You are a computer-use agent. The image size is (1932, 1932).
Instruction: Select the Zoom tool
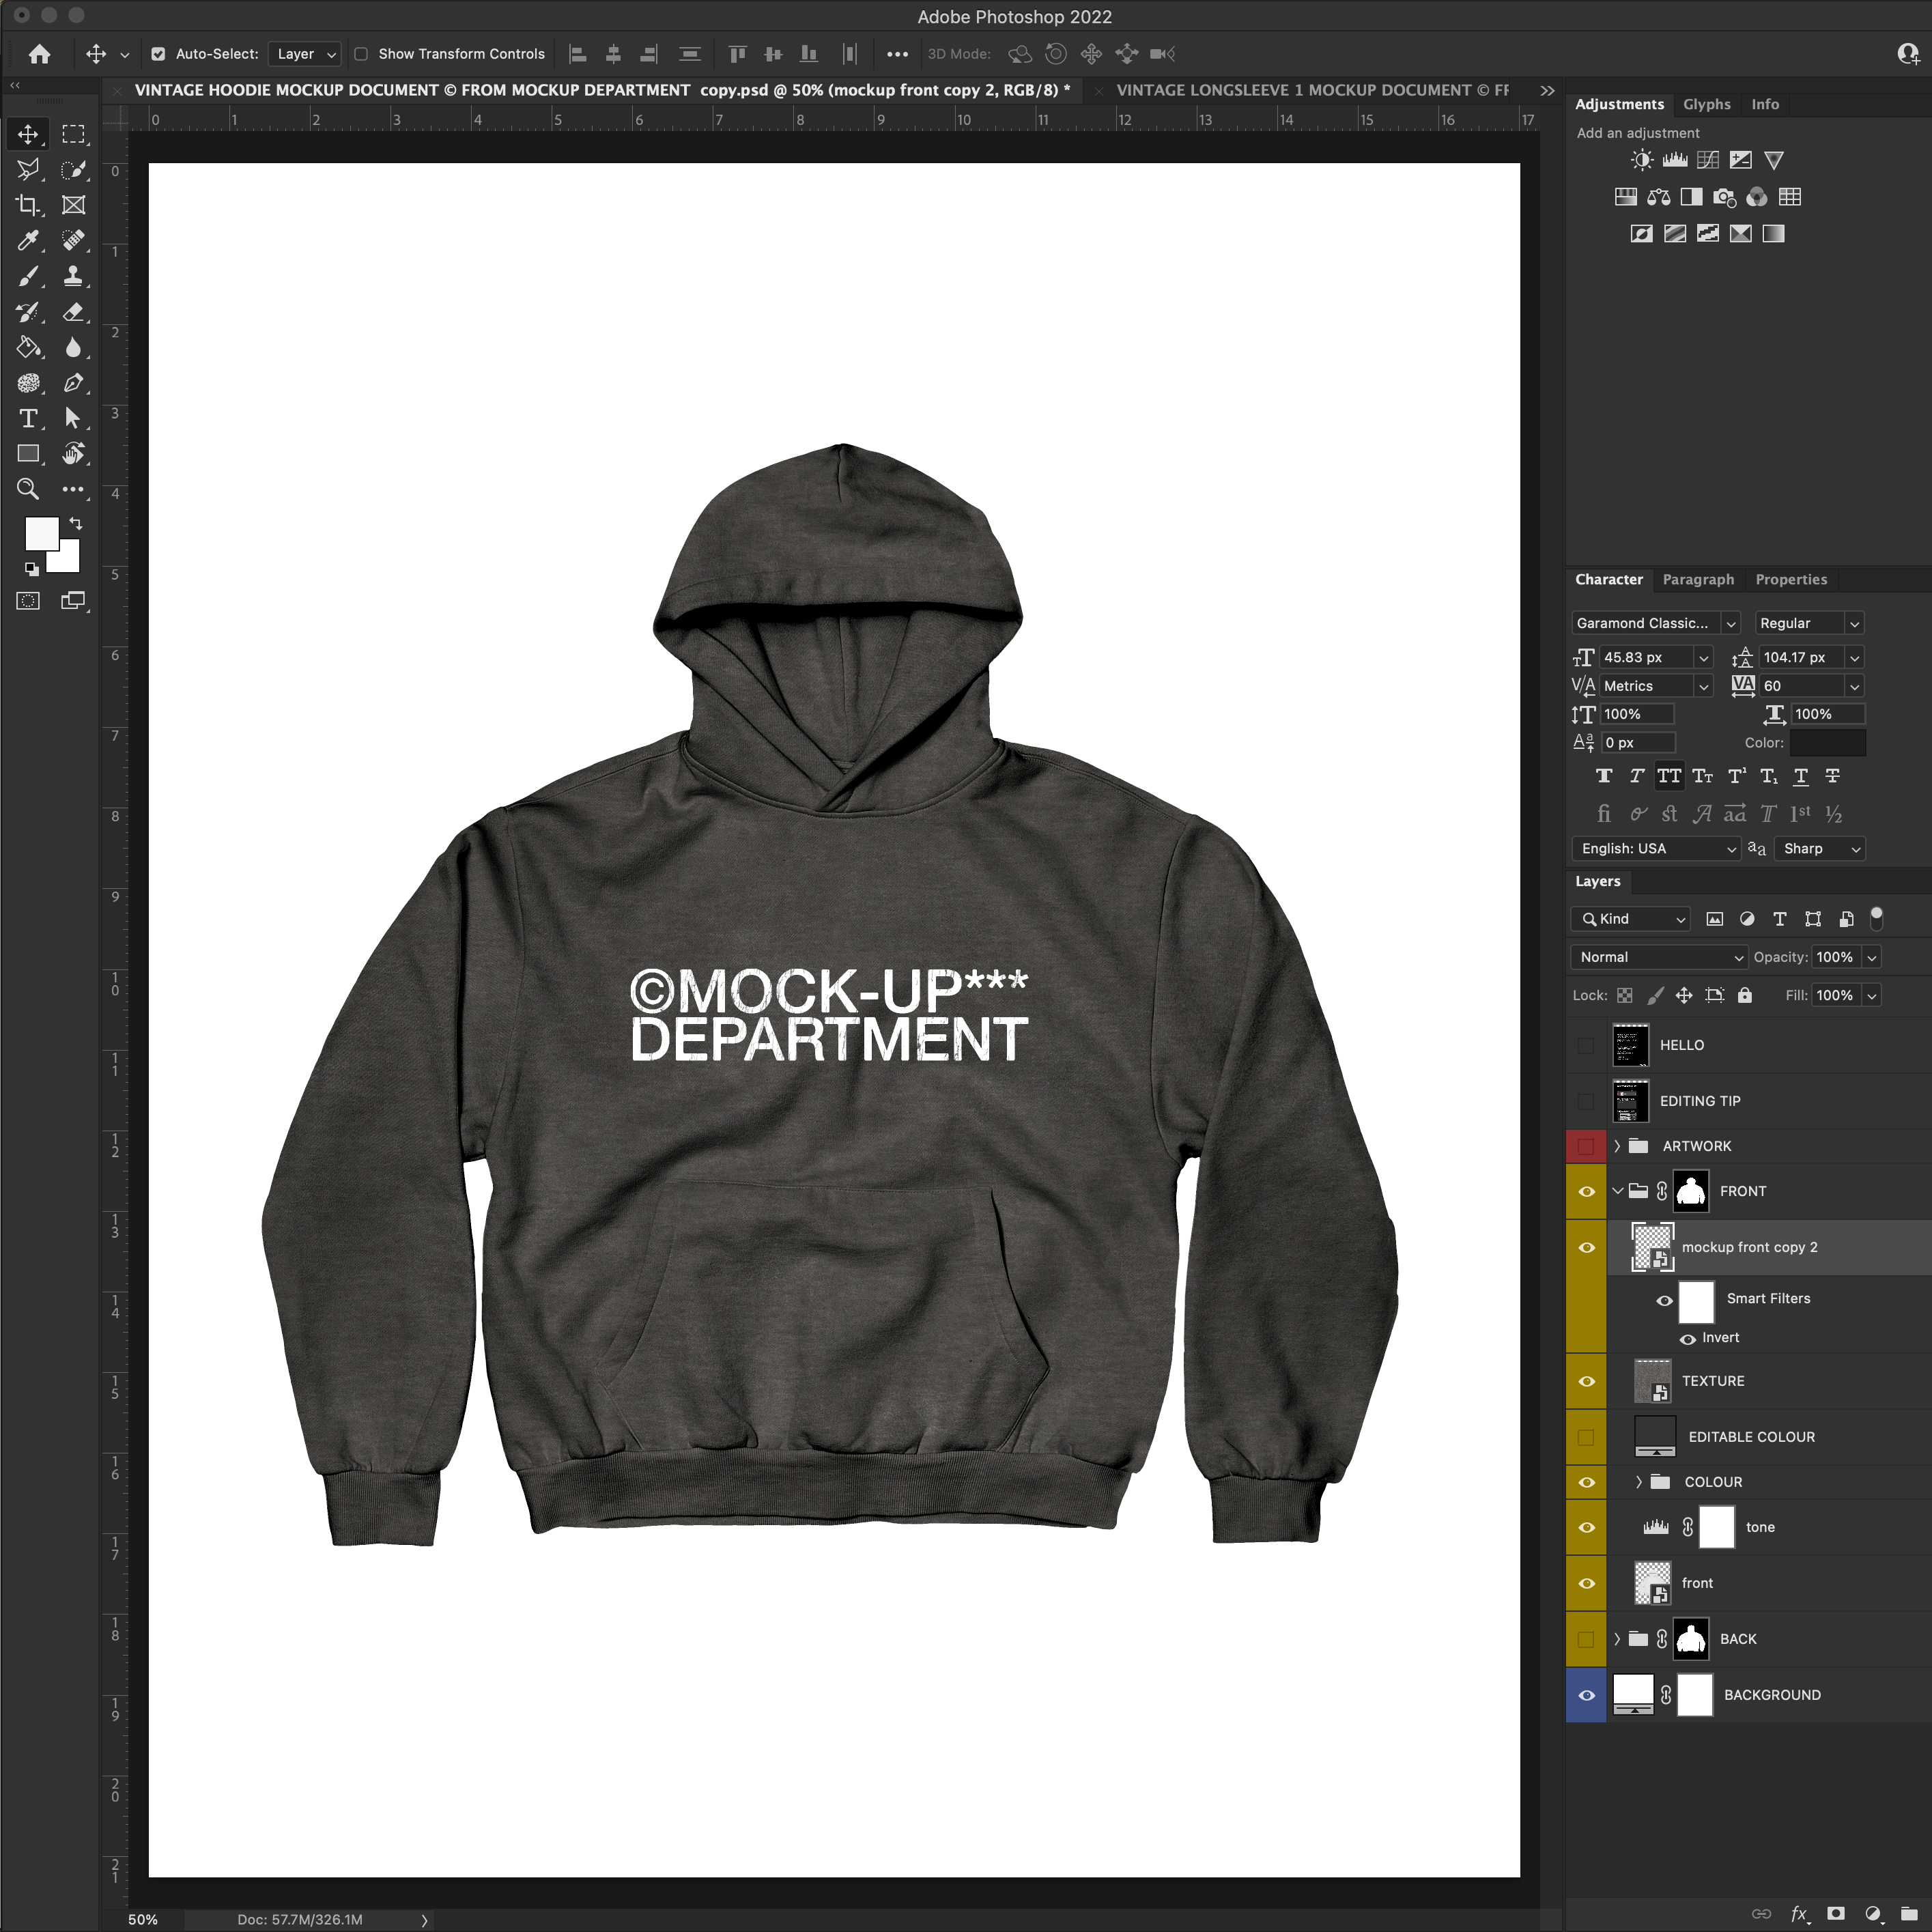(28, 489)
